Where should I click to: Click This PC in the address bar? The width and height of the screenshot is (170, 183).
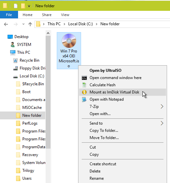pos(54,24)
